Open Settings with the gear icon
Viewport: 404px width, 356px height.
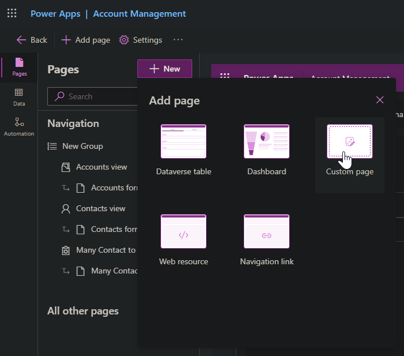[x=141, y=40]
